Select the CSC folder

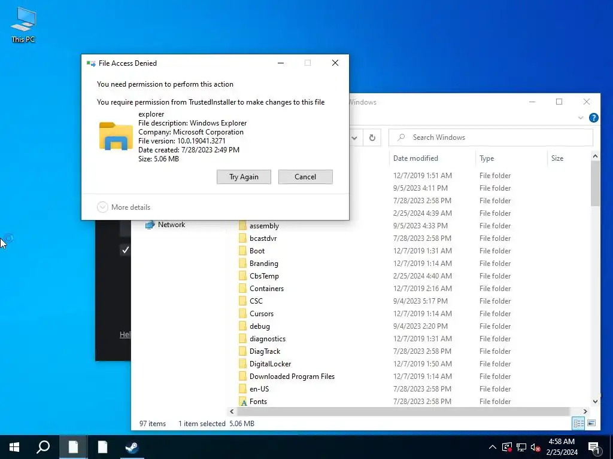(256, 301)
